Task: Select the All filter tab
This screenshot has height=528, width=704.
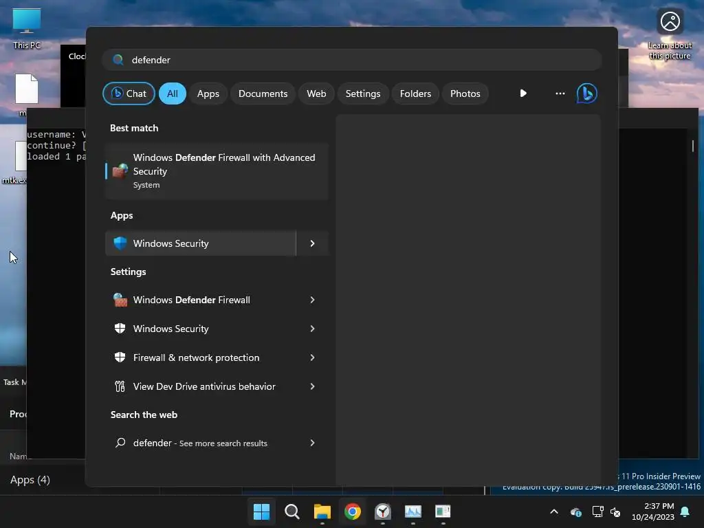Action: pyautogui.click(x=173, y=93)
